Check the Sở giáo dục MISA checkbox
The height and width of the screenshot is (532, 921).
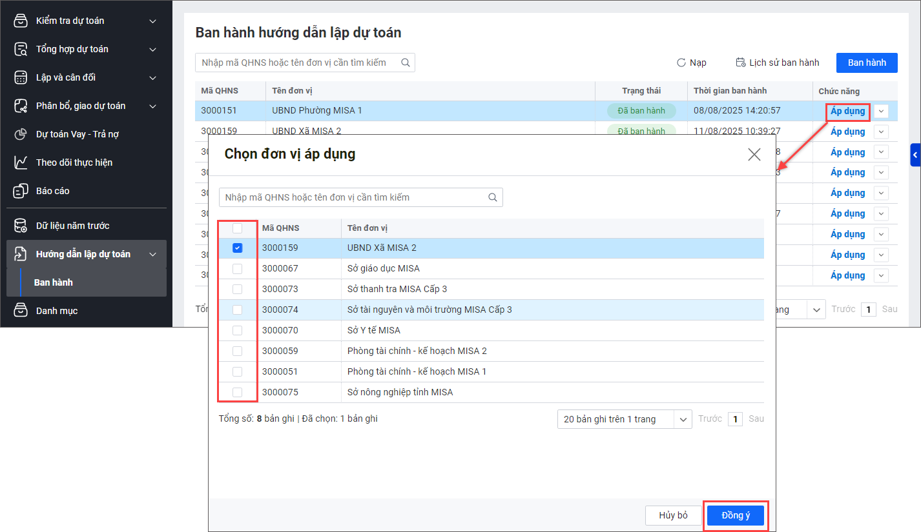(x=237, y=268)
